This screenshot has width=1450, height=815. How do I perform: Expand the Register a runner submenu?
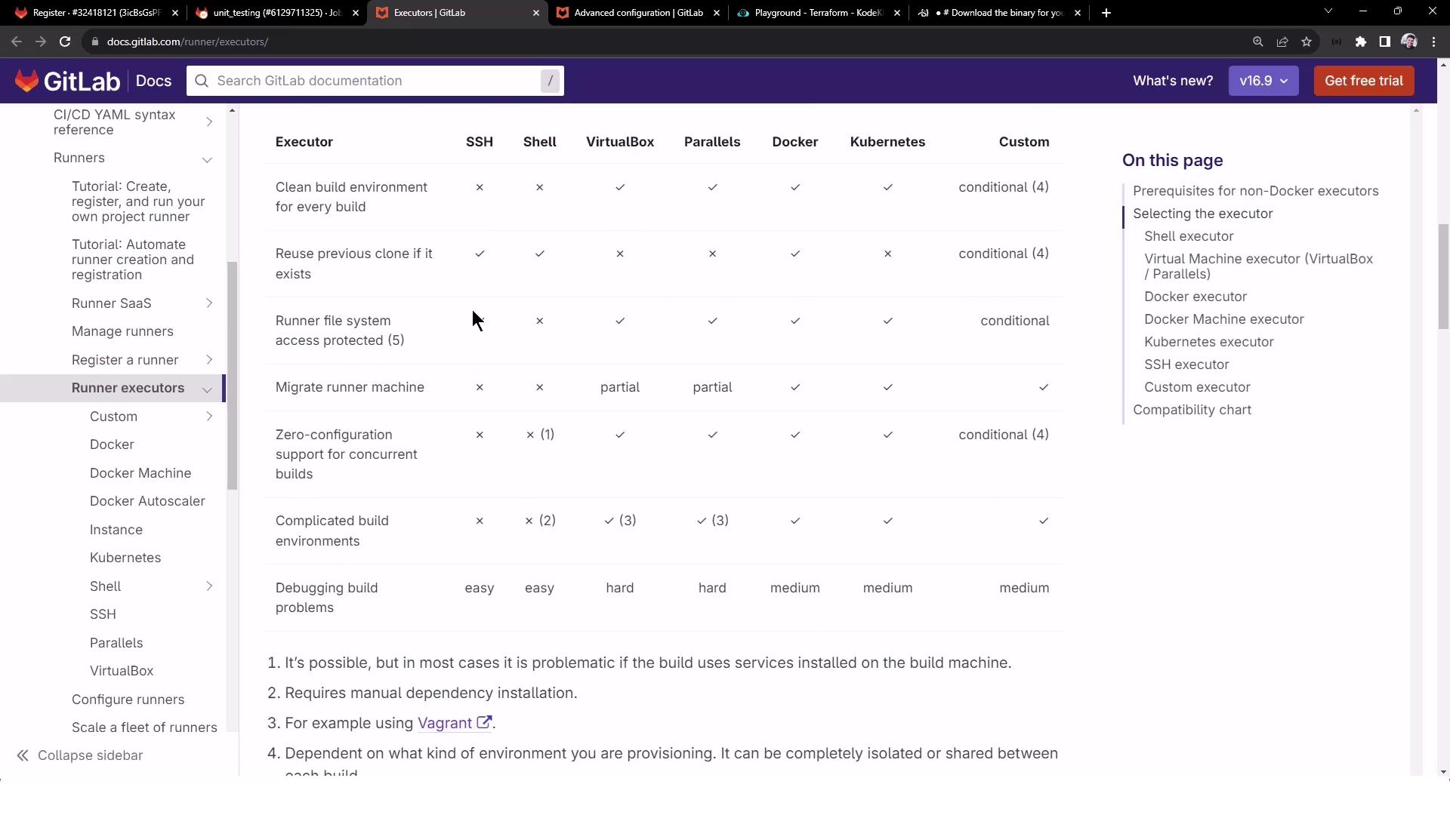pyautogui.click(x=209, y=360)
